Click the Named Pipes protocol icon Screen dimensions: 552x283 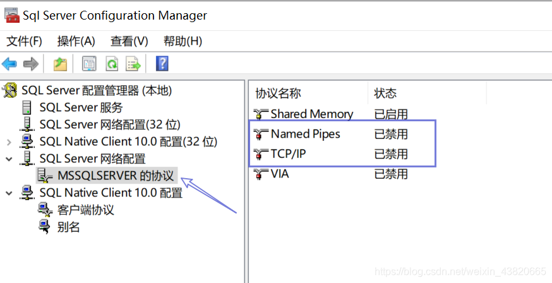coord(260,134)
